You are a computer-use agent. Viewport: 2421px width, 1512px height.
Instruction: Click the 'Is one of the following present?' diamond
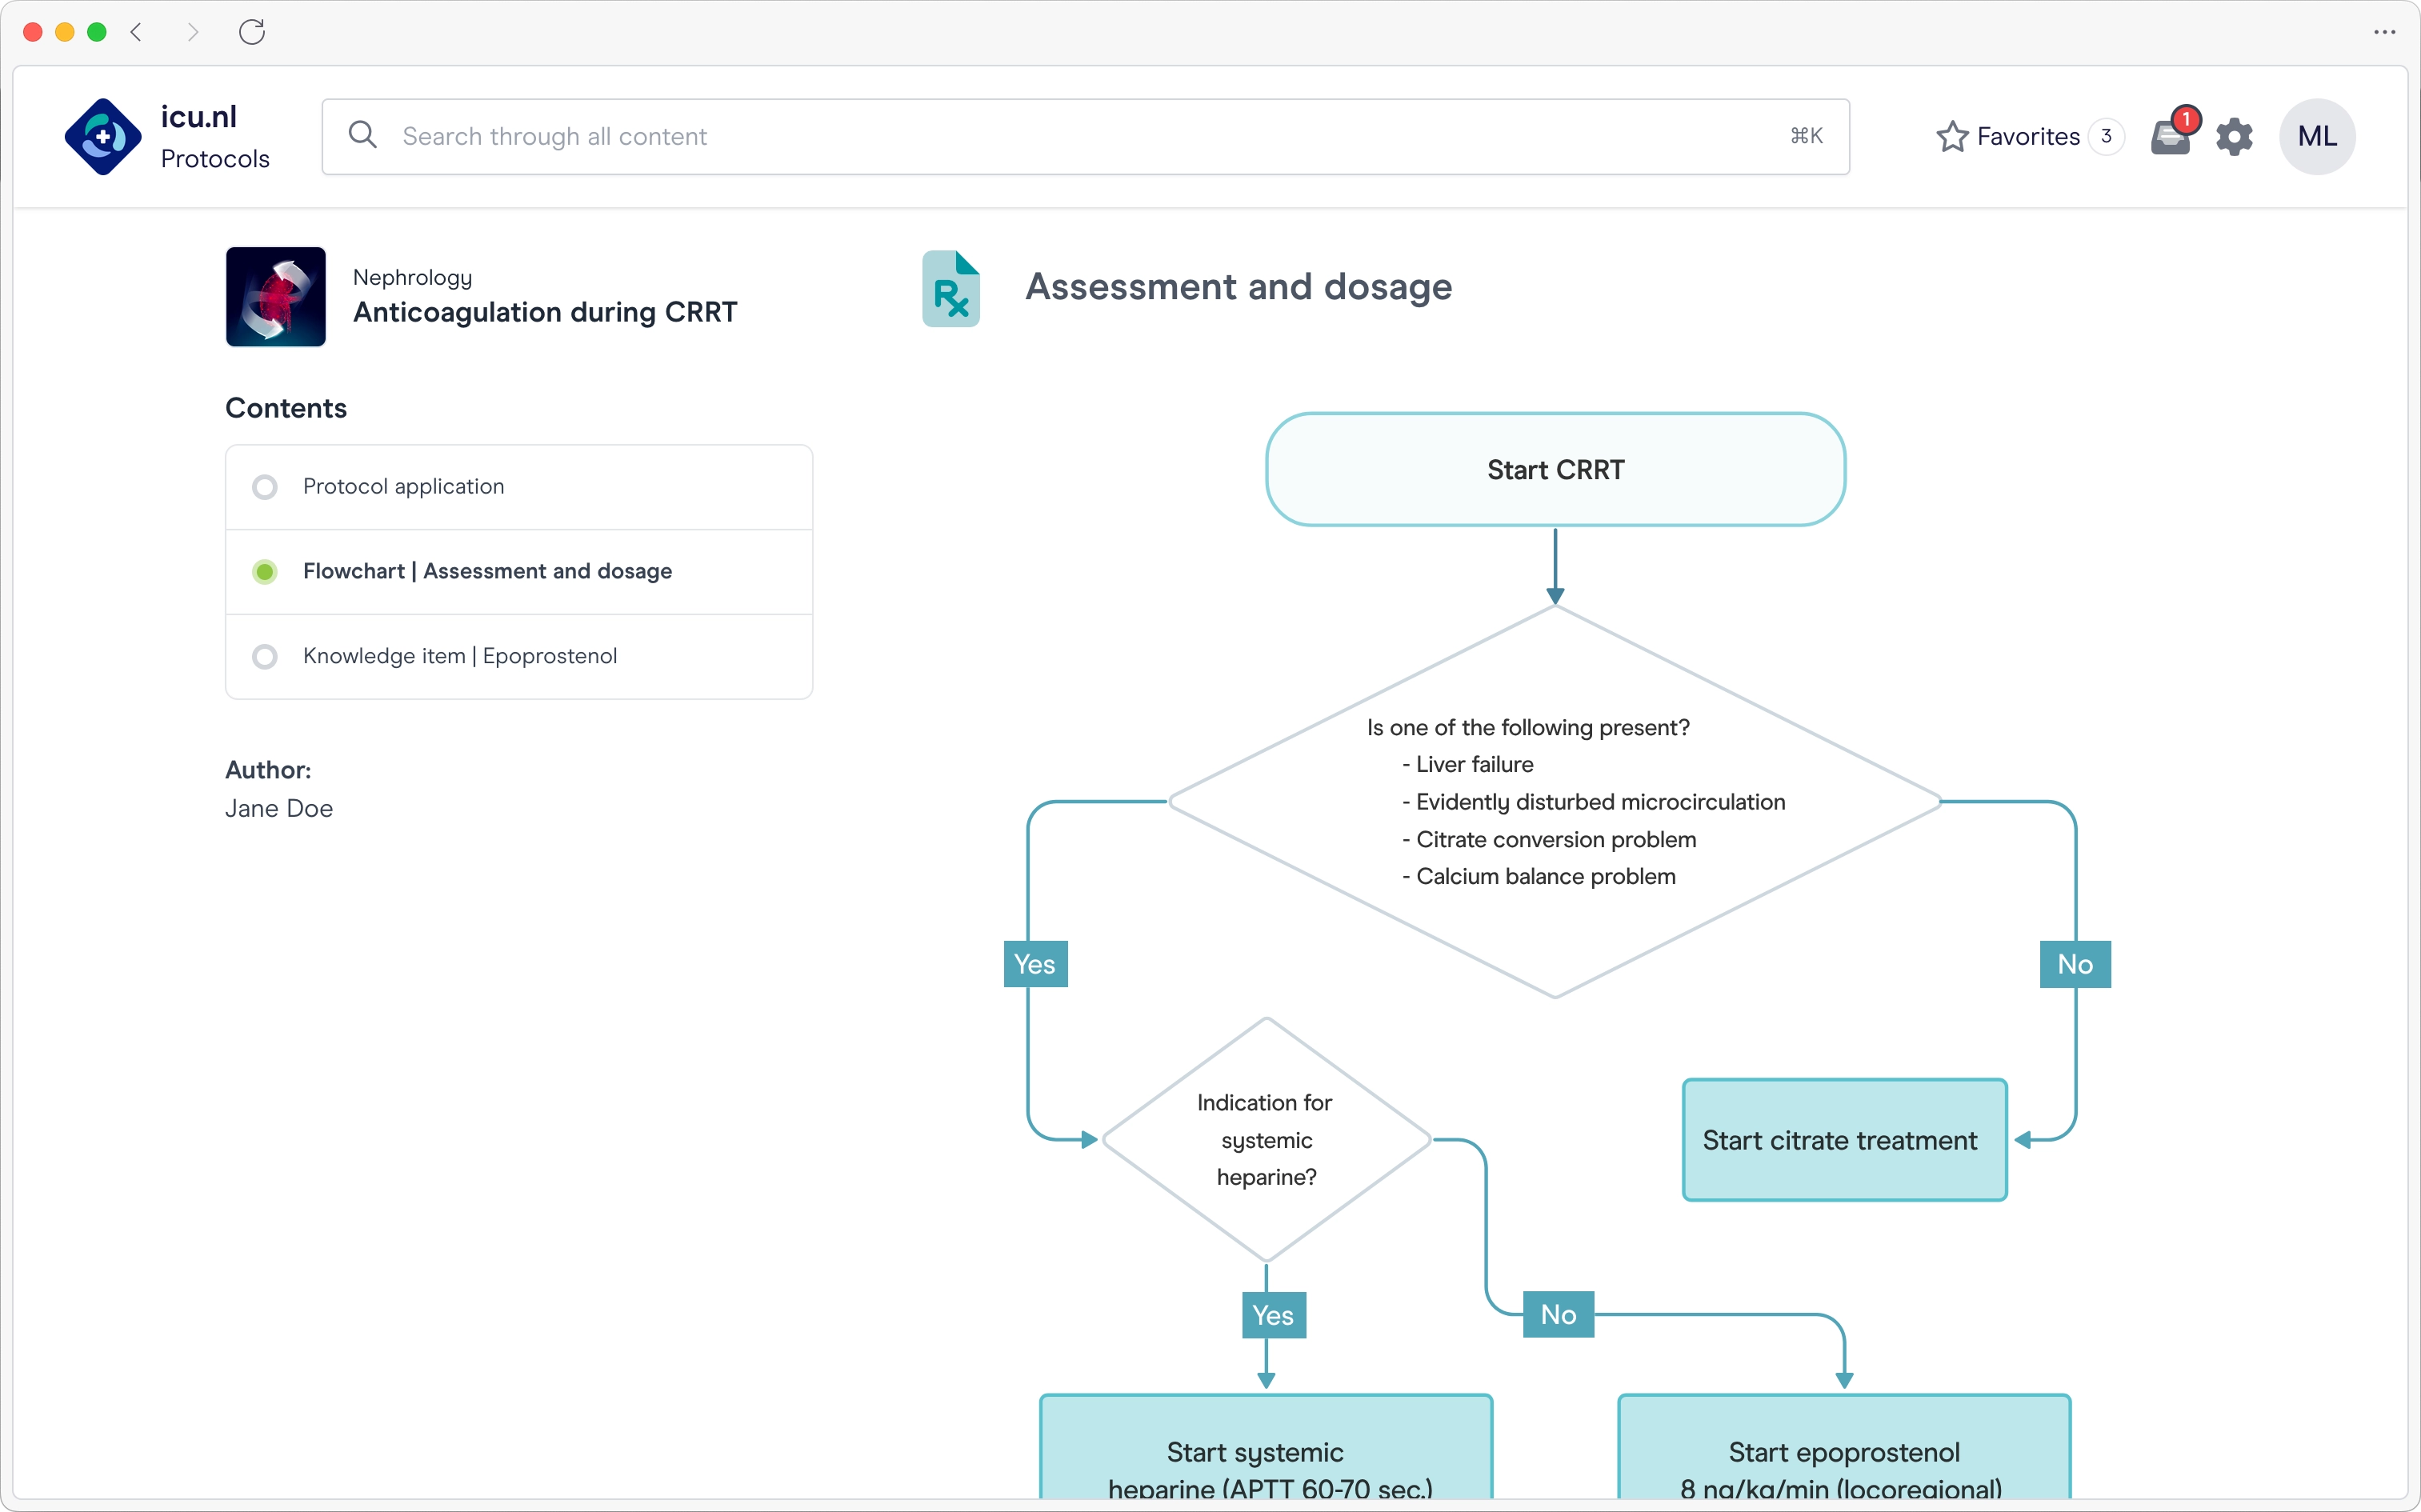[1555, 801]
